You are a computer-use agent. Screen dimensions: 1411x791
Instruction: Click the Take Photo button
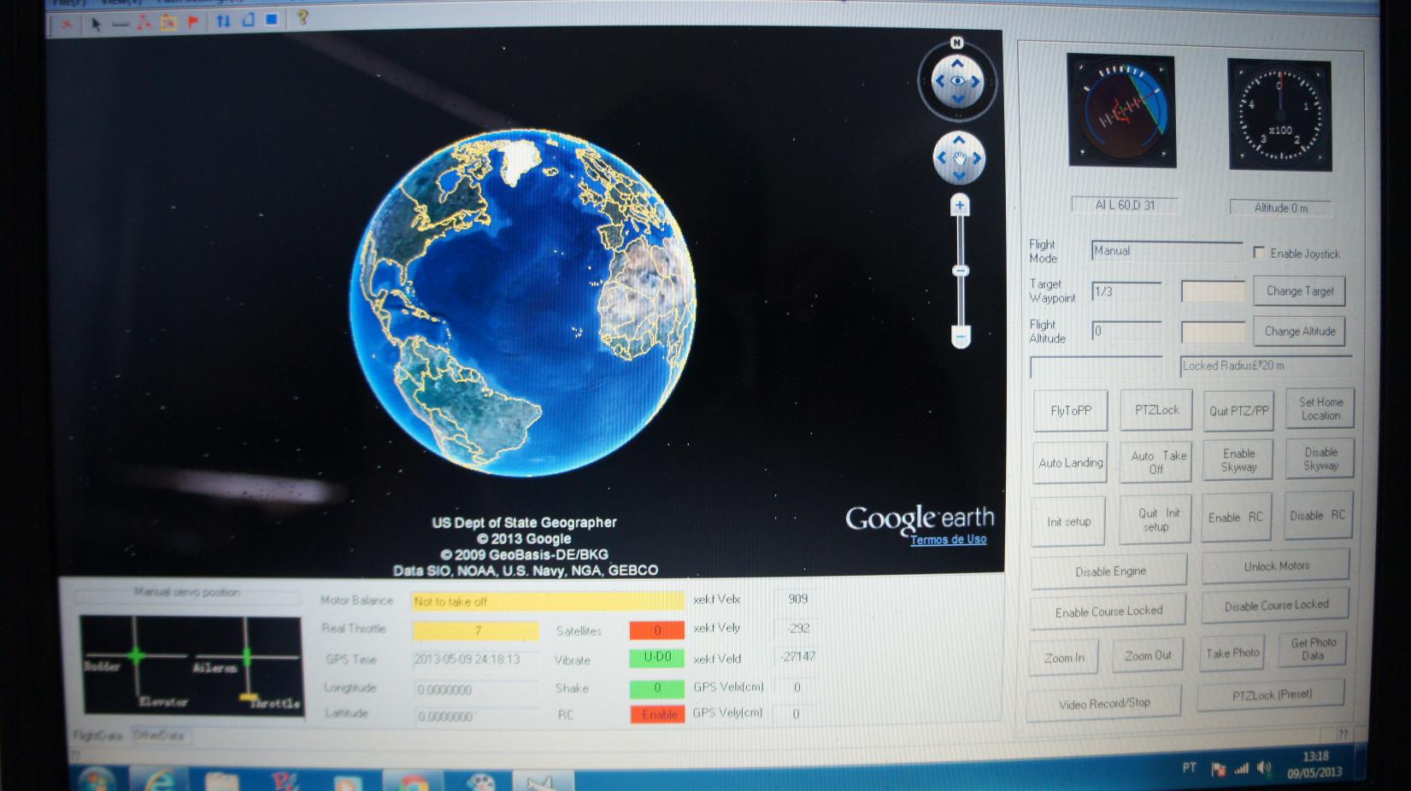click(1232, 653)
